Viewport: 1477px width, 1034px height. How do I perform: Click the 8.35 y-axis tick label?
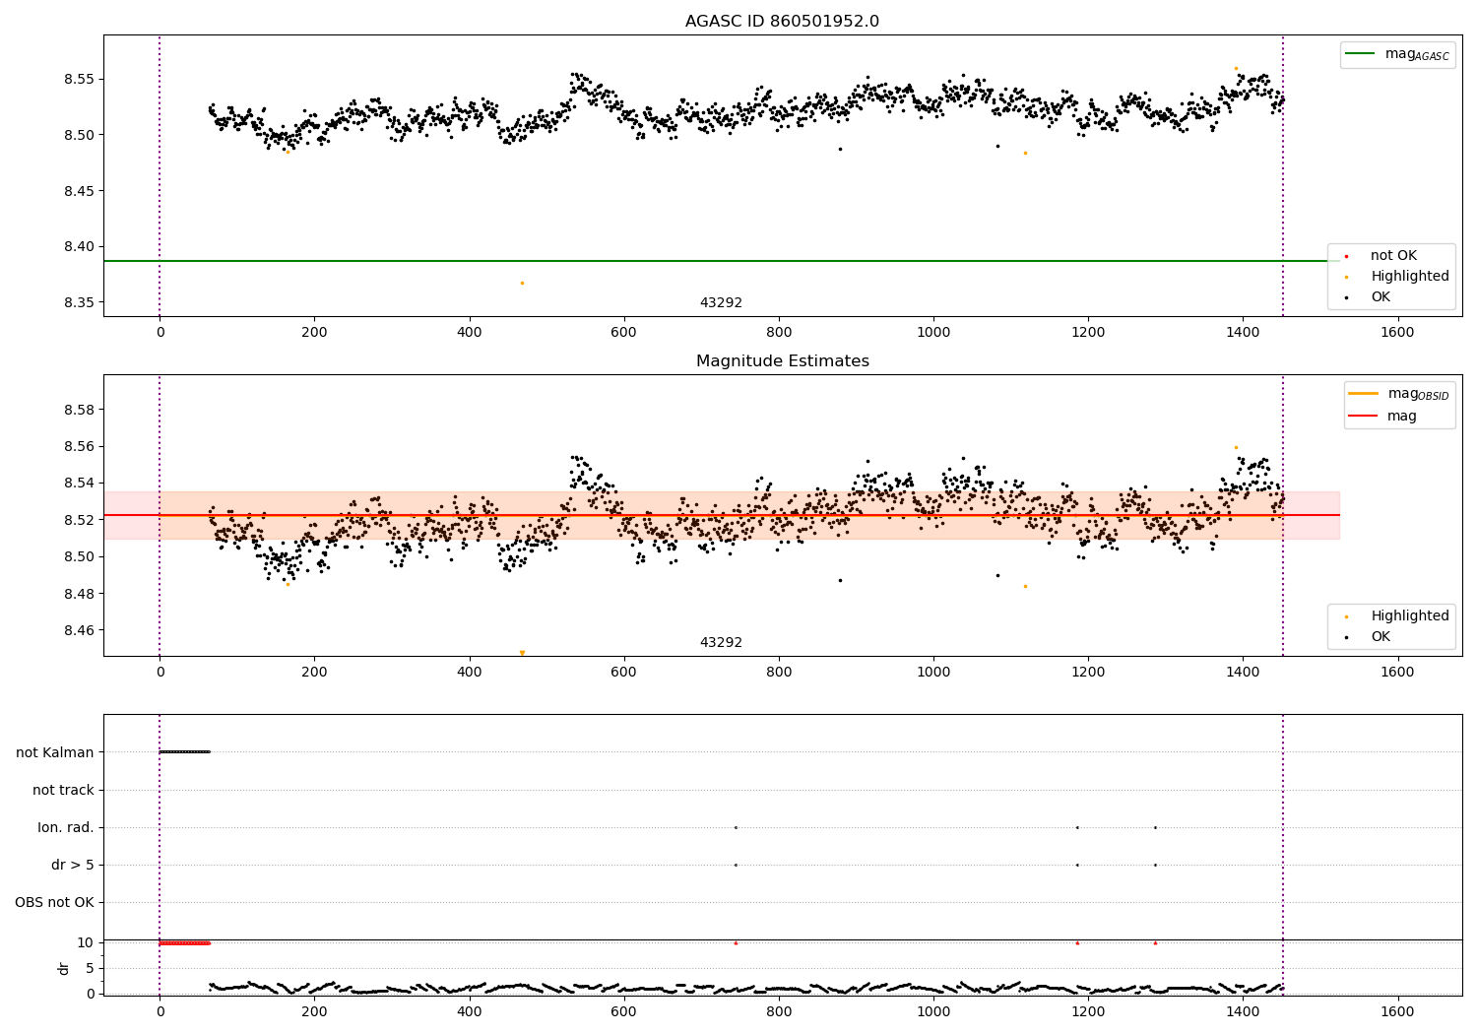78,302
